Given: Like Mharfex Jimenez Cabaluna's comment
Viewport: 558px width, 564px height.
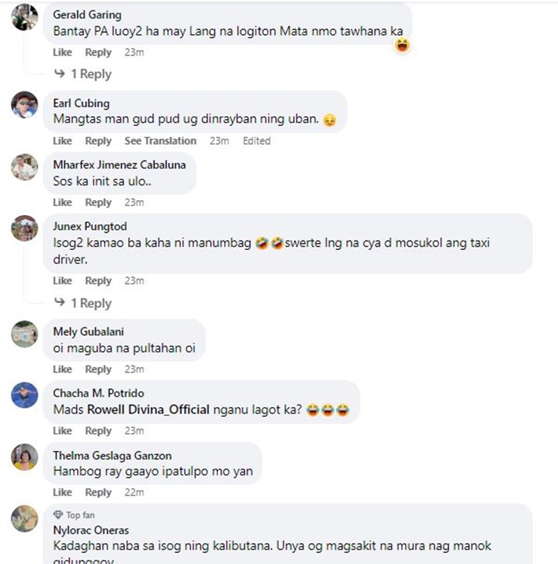Looking at the screenshot, I should tap(62, 202).
